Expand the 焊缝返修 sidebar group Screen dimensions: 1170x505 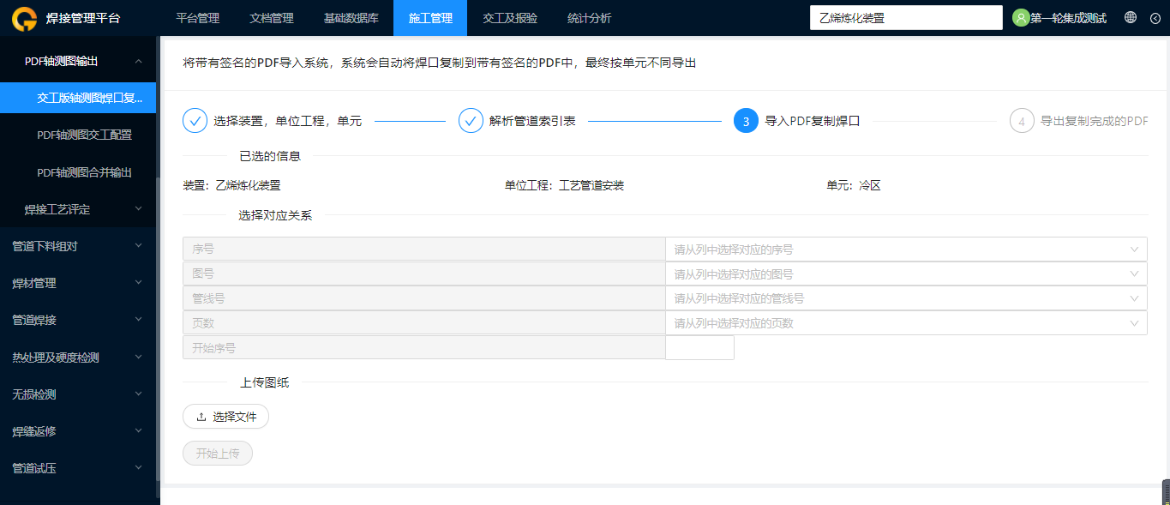coord(78,431)
